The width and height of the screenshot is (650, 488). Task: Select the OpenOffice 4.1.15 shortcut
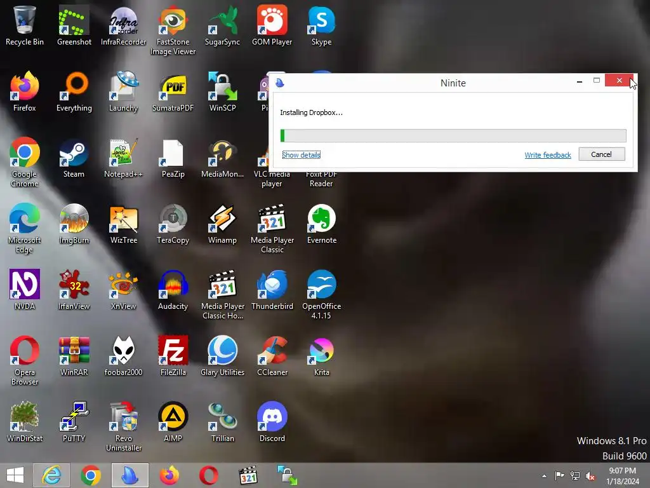[x=322, y=295]
